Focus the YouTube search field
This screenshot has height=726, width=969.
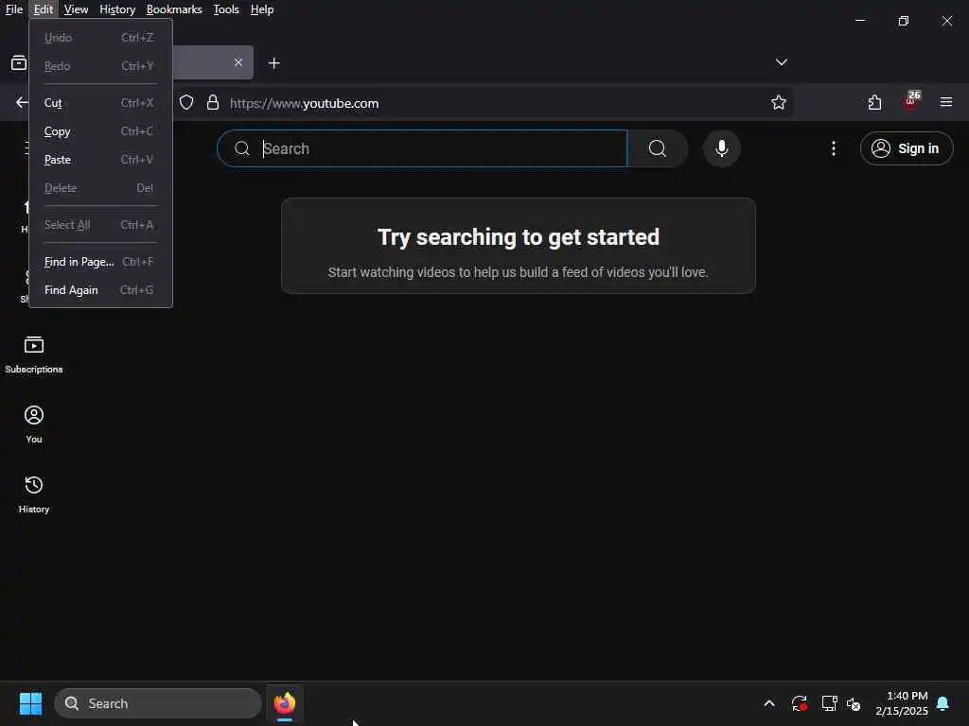tap(422, 148)
